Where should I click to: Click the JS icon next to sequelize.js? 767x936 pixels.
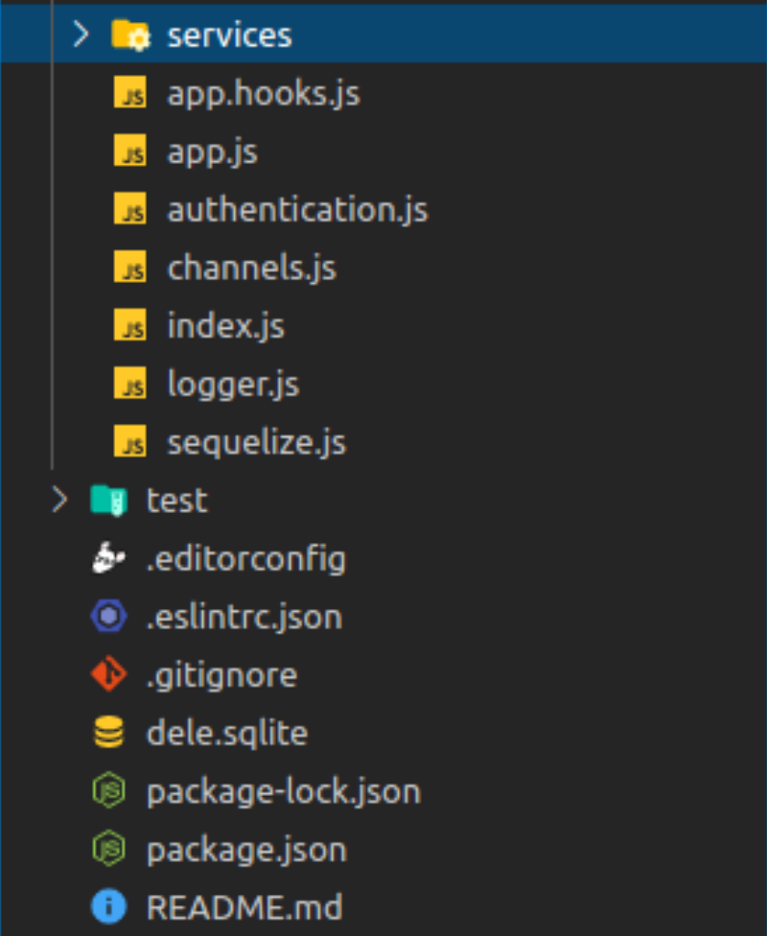[129, 443]
